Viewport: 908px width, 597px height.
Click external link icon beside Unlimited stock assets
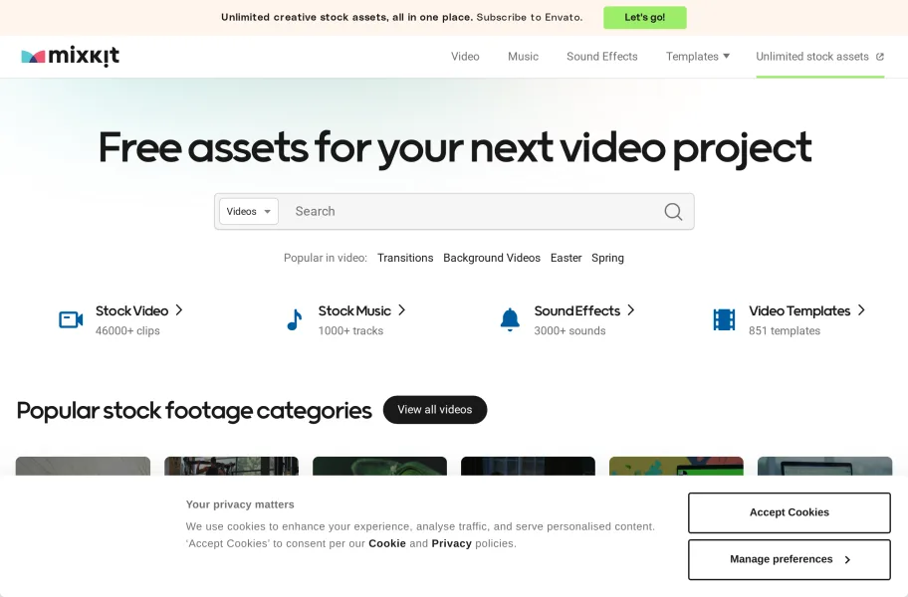(x=880, y=57)
